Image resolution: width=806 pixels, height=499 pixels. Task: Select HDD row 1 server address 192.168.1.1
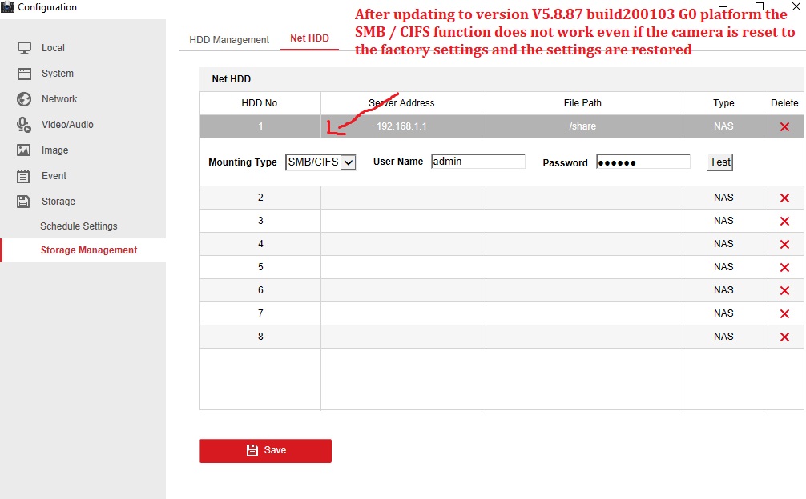pyautogui.click(x=401, y=126)
